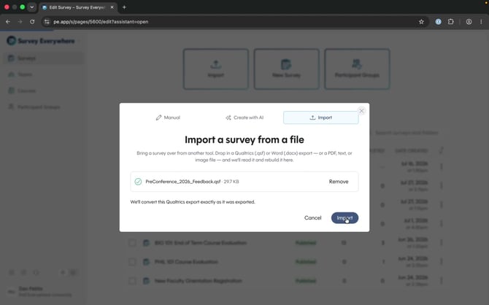
Task: Reload the current page
Action: 32,21
